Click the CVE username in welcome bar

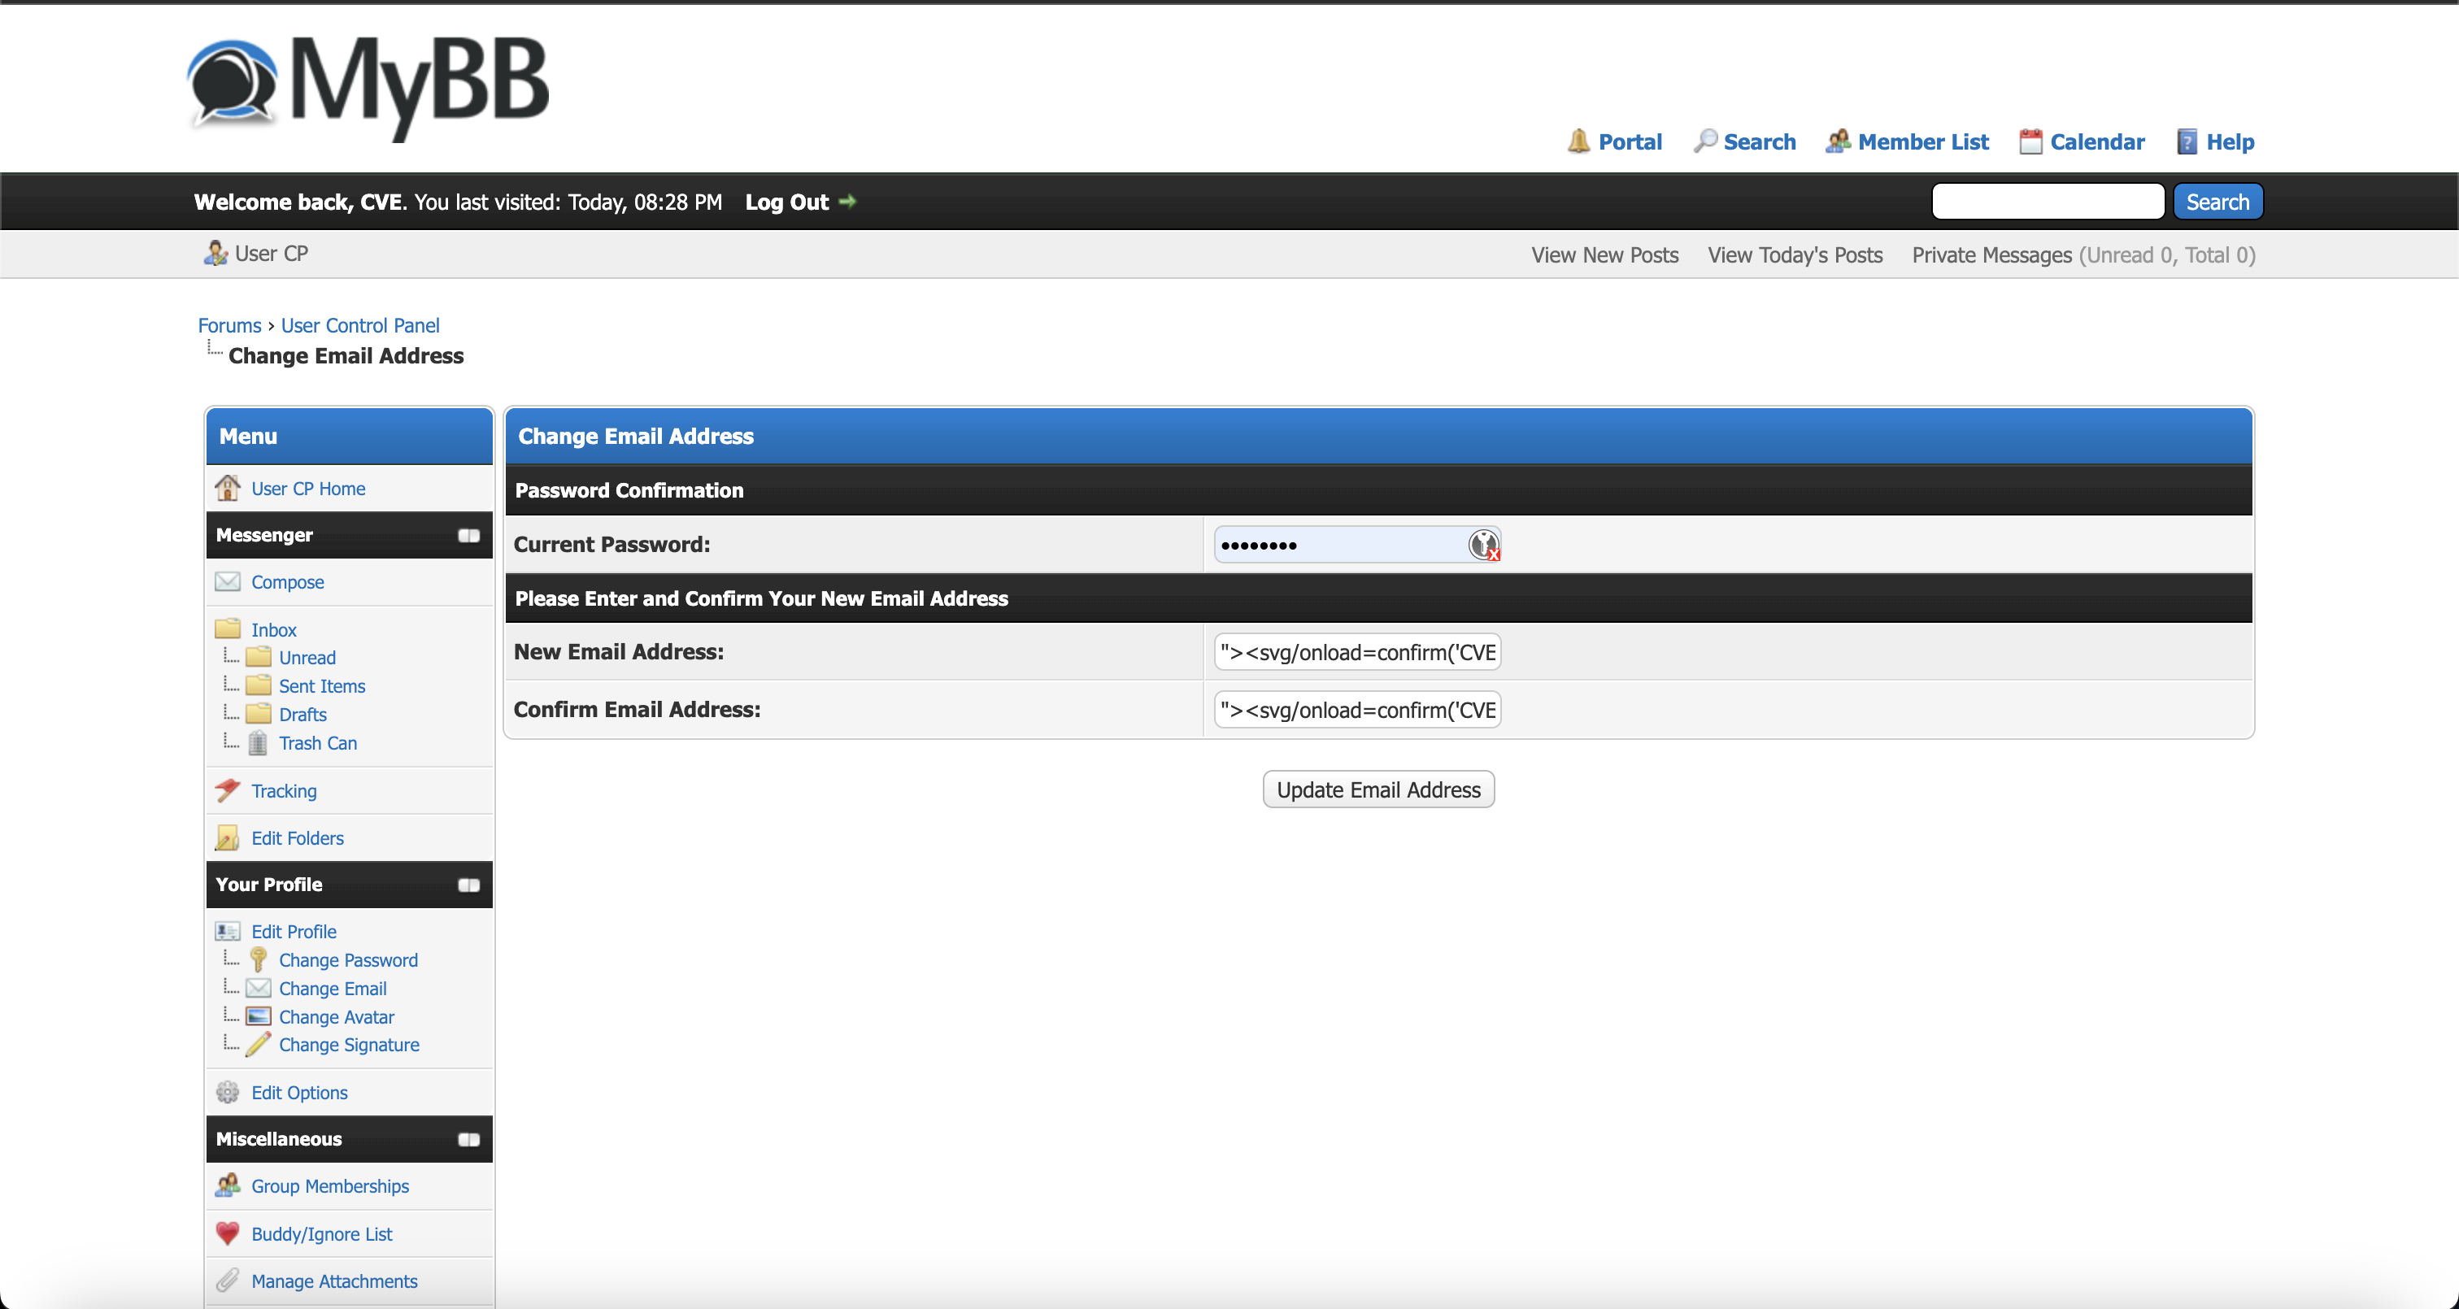point(381,202)
